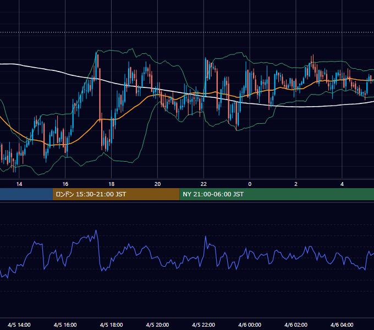
Task: Click the 4/6 02:00 date label
Action: point(296,324)
